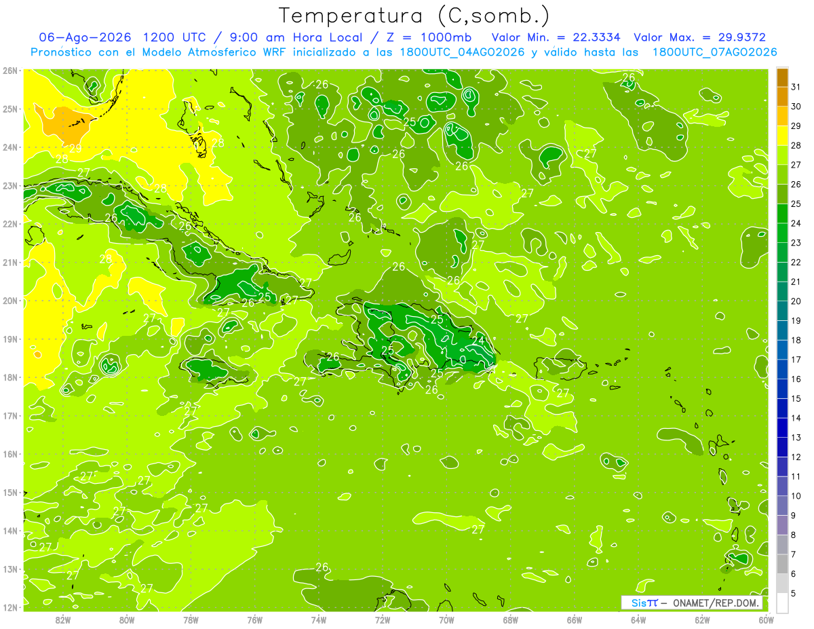Click the dark orange swatch atop the legend
The image size is (814, 629).
click(782, 77)
